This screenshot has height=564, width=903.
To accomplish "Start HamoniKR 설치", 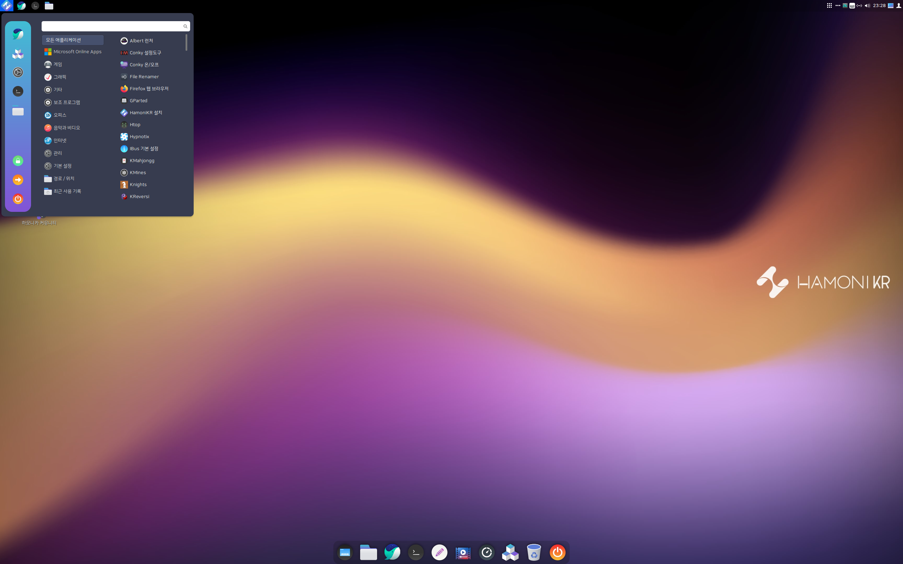I will tap(151, 113).
